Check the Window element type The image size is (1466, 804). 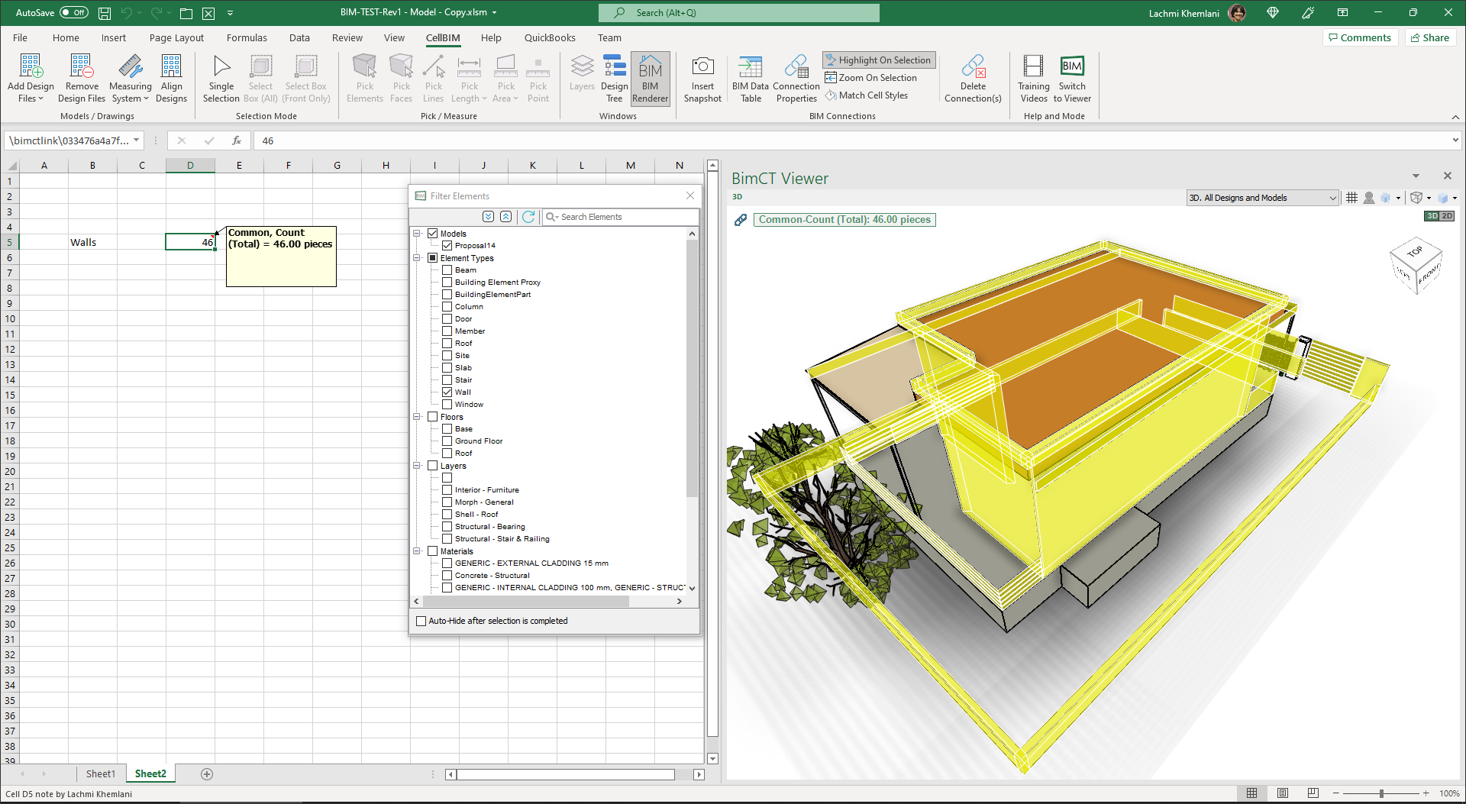447,405
